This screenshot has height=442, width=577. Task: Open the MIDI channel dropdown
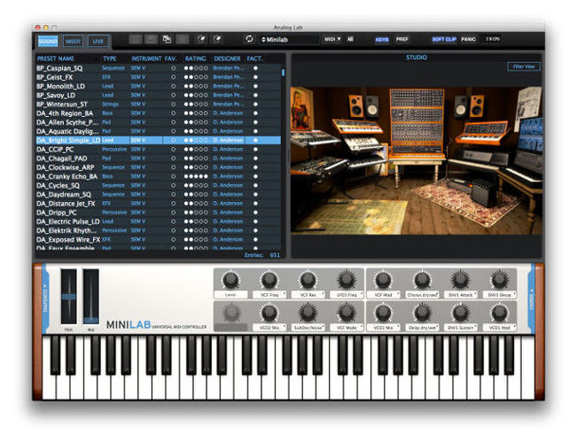(x=332, y=39)
